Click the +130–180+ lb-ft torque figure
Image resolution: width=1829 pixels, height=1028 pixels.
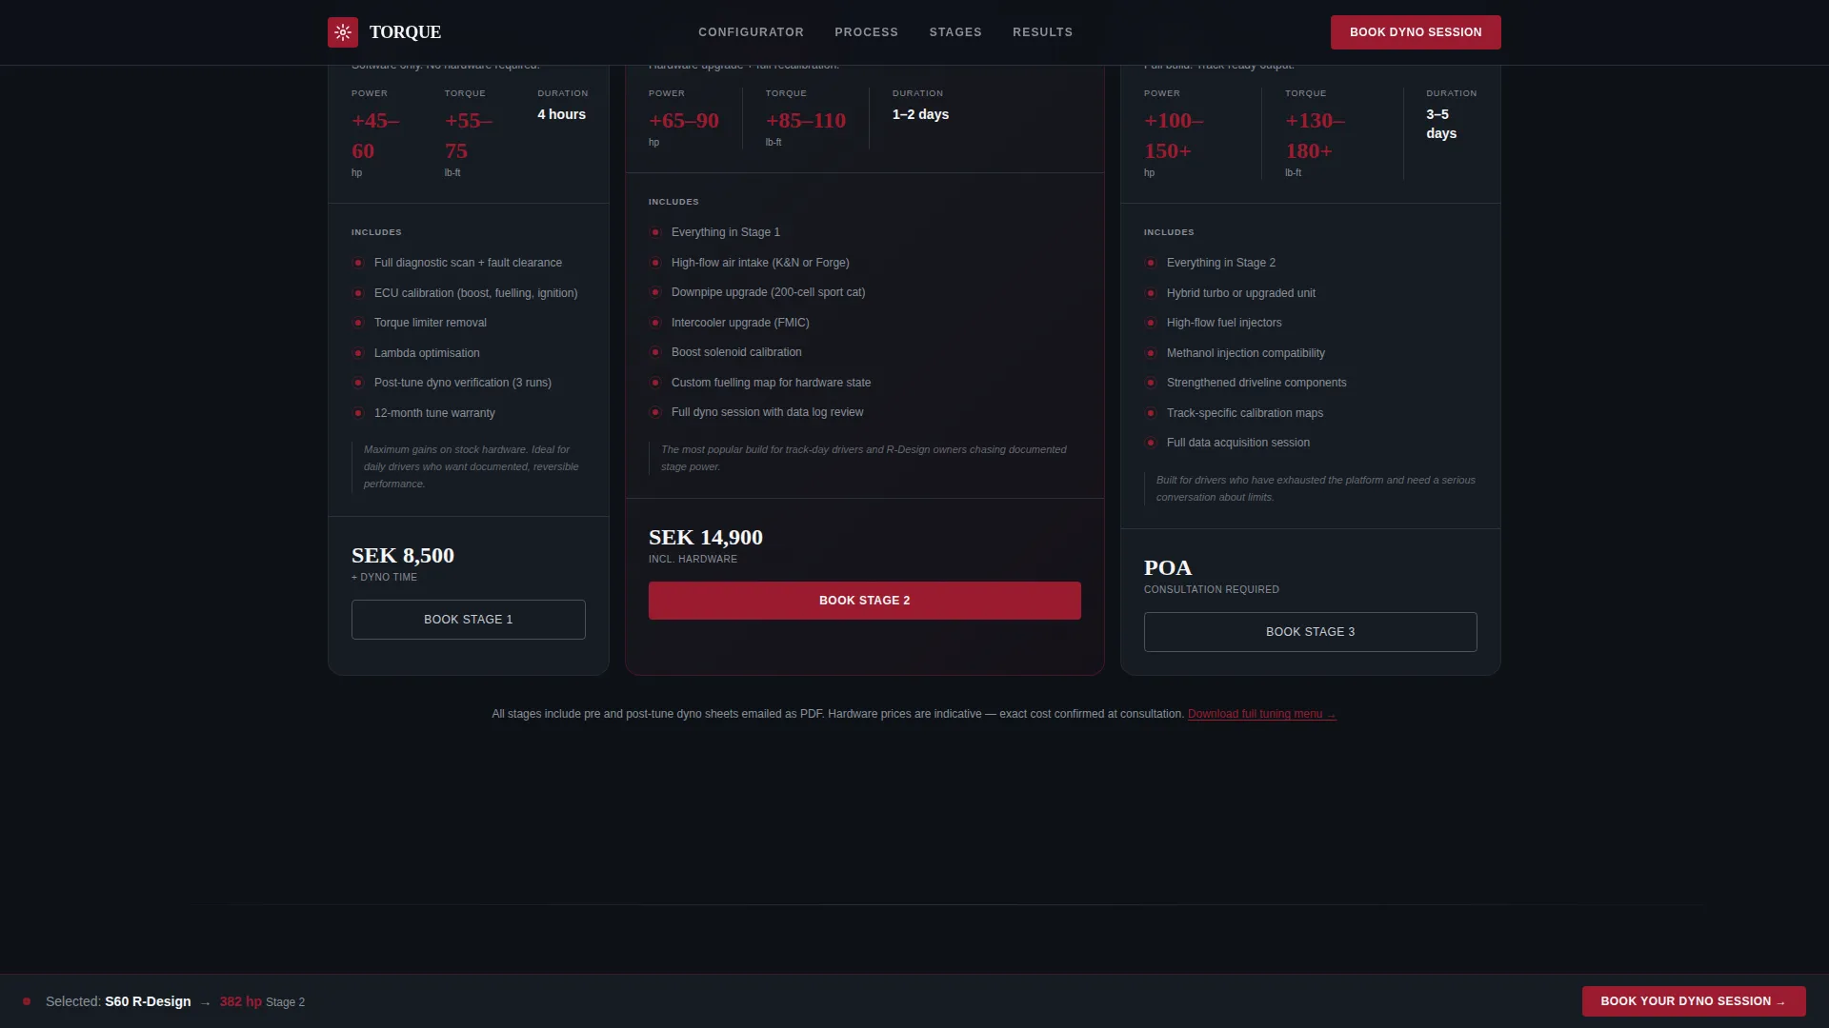click(x=1315, y=136)
